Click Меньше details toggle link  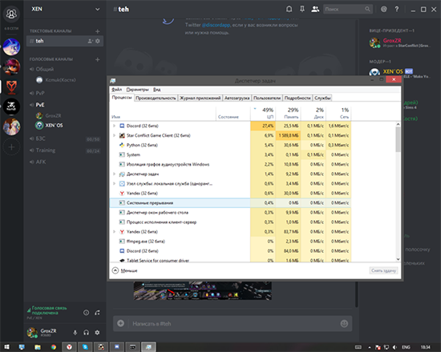[129, 270]
